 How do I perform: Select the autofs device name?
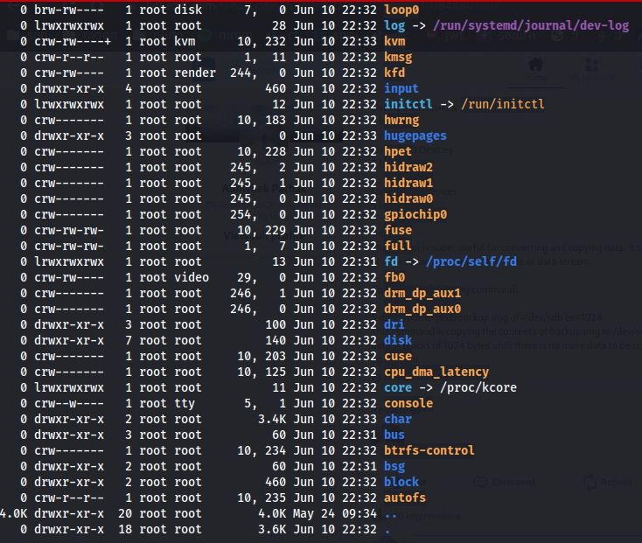405,498
